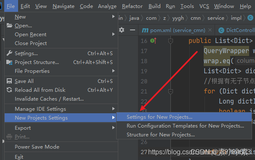Viewport: 255px width, 160px height.
Task: Click the service breadcrumb
Action: (x=216, y=18)
